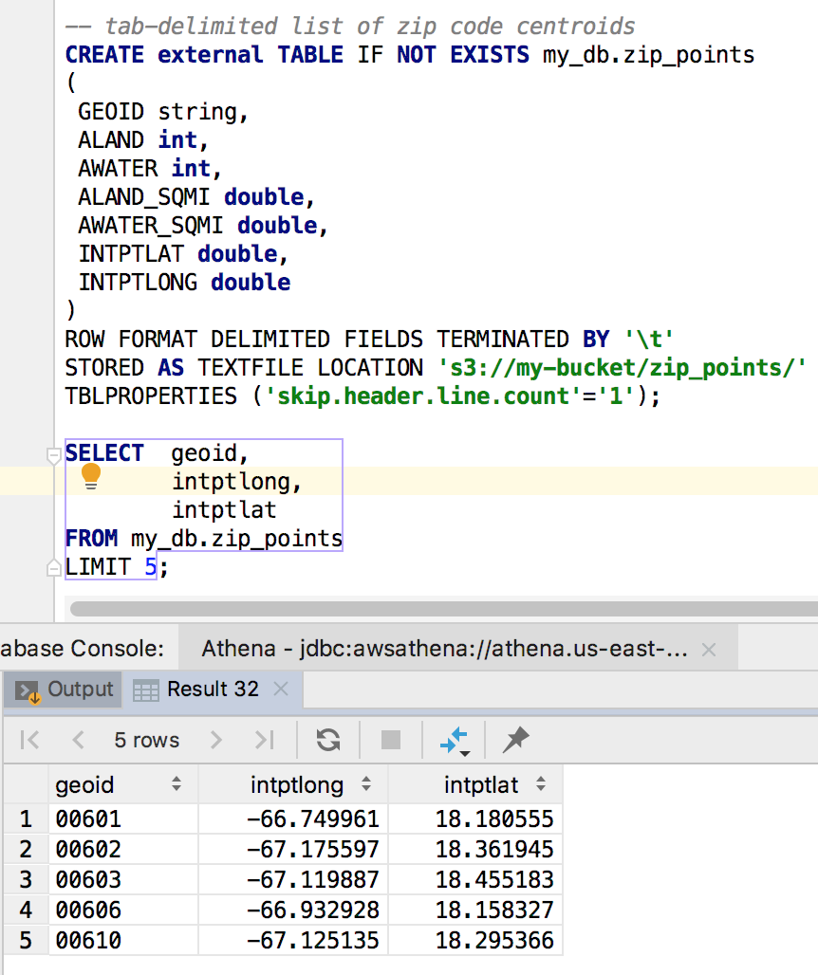Click the table name my_db.zip_points in CREATE
818x975 pixels.
pos(649,55)
